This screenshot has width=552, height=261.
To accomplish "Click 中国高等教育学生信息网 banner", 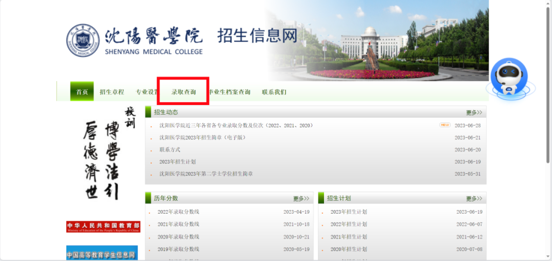I will coord(102,253).
